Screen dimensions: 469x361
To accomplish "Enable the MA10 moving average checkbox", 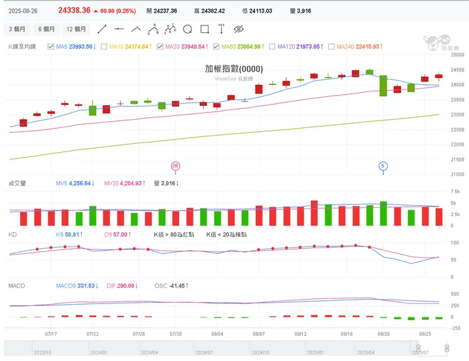I will pyautogui.click(x=104, y=47).
